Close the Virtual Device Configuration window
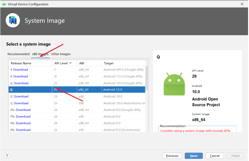Screen dimensions: 249x161 coord(242,4)
